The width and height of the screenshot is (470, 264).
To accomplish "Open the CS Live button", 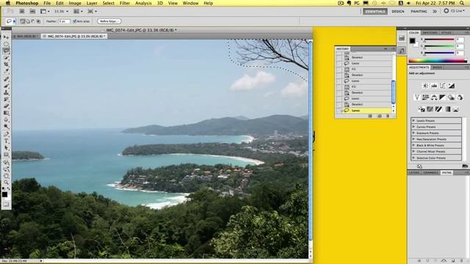I will pyautogui.click(x=455, y=11).
